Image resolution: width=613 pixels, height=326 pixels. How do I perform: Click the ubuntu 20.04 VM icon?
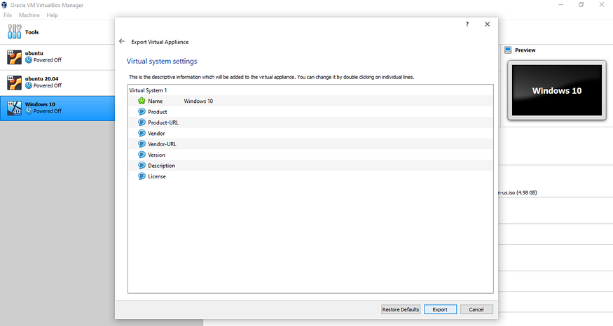(14, 83)
